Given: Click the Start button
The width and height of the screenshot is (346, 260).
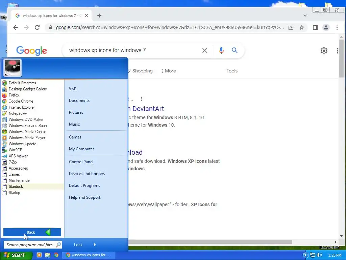Looking at the screenshot, I should [x=16, y=255].
